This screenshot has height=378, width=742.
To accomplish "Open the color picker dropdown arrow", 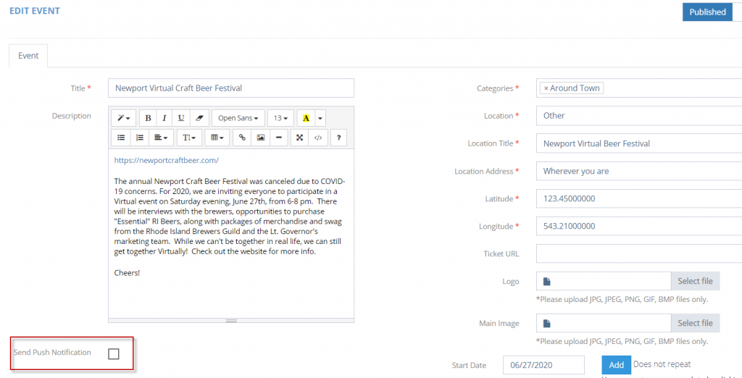I will (x=320, y=118).
